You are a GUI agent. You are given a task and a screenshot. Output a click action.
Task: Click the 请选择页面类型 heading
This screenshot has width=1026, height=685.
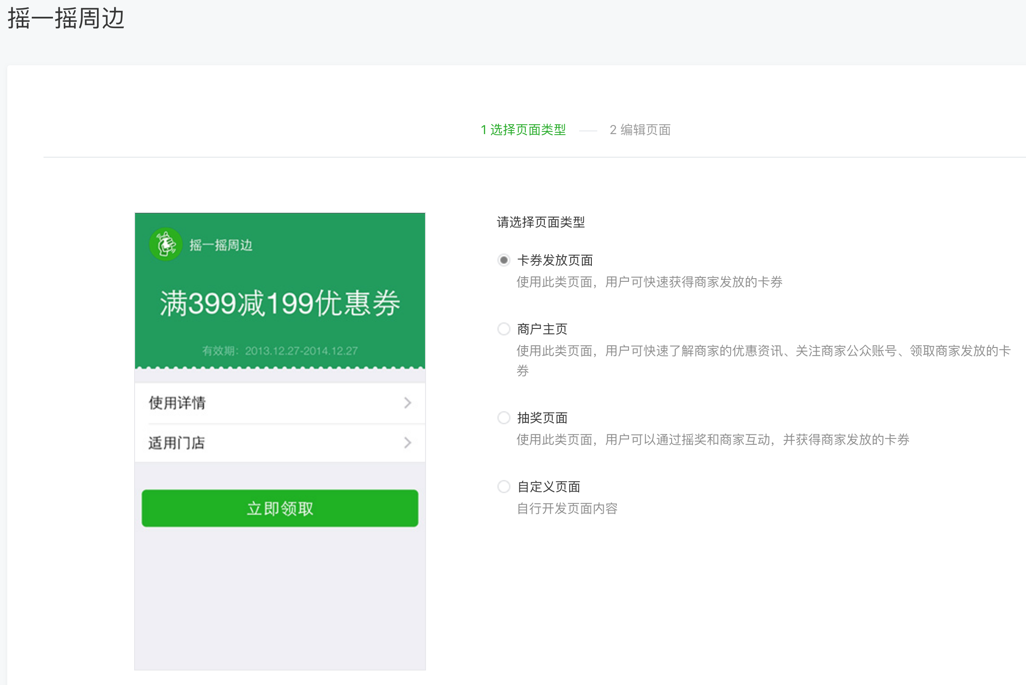(541, 222)
